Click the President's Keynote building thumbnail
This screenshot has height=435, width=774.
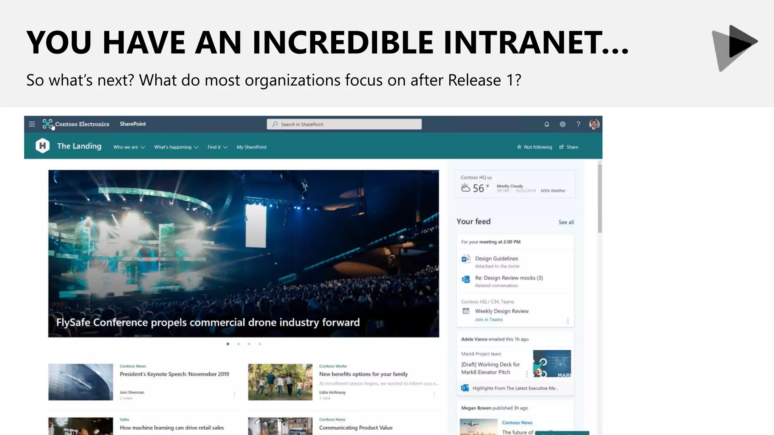click(x=80, y=382)
